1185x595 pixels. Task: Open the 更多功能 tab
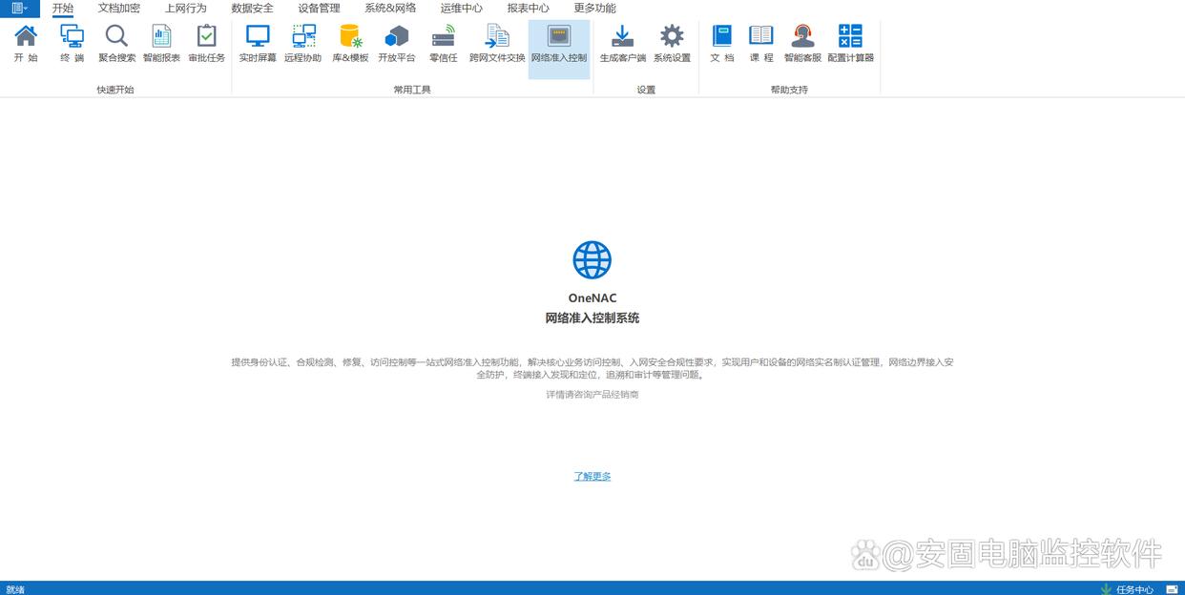point(594,9)
